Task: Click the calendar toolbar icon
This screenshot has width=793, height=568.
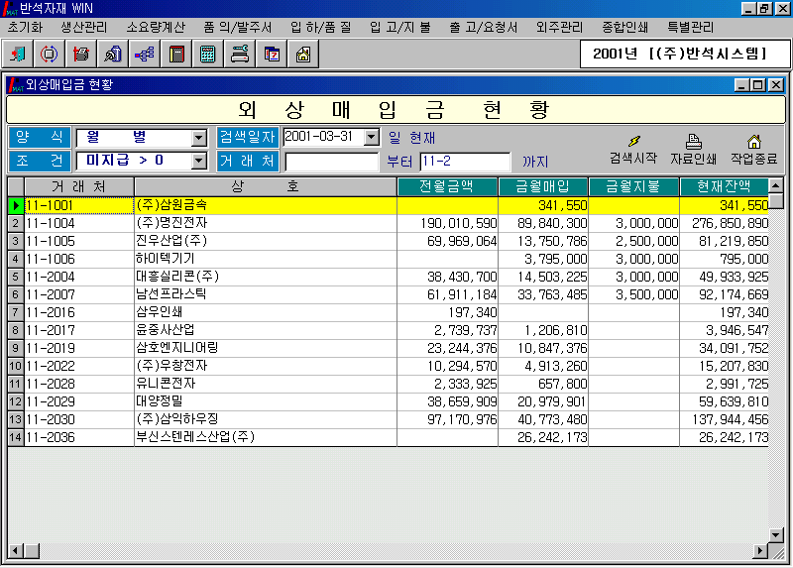Action: point(272,54)
